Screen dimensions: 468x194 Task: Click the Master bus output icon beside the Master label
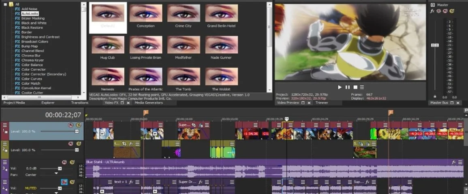[433, 5]
